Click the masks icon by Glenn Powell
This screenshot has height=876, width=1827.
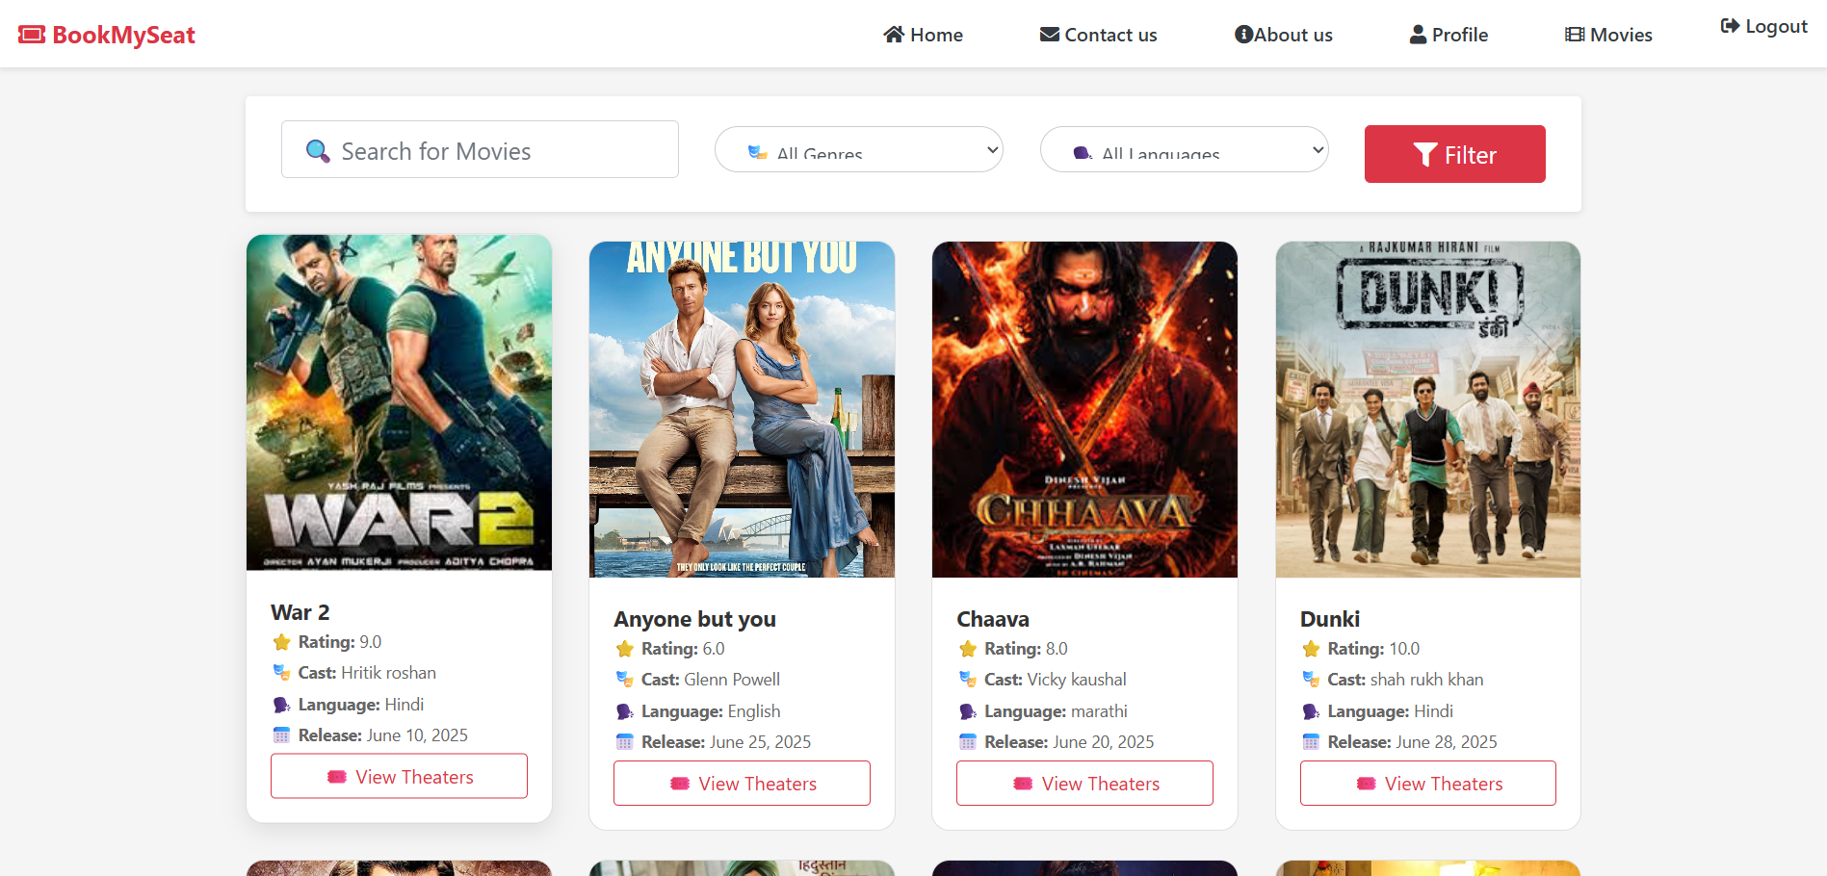(x=624, y=680)
